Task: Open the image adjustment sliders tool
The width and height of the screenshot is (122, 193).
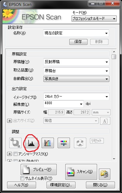Action: click(64, 143)
